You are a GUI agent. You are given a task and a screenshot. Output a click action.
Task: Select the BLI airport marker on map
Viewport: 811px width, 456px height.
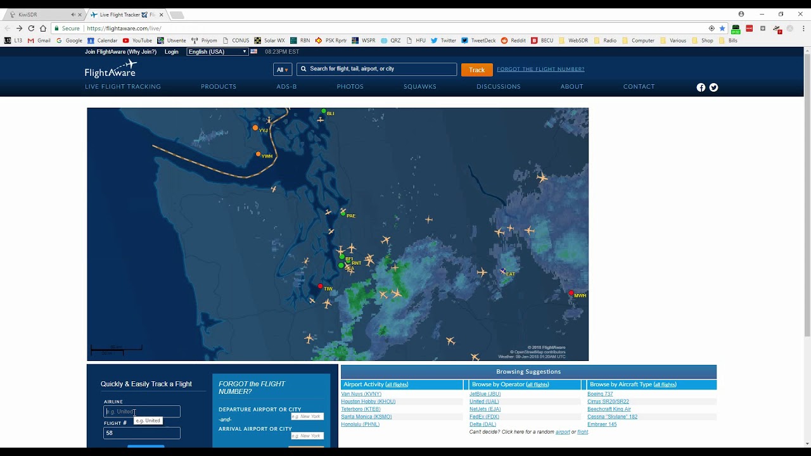pos(324,111)
